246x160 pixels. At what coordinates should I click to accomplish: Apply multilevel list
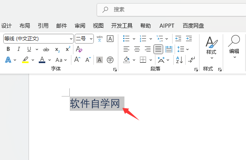point(160,39)
